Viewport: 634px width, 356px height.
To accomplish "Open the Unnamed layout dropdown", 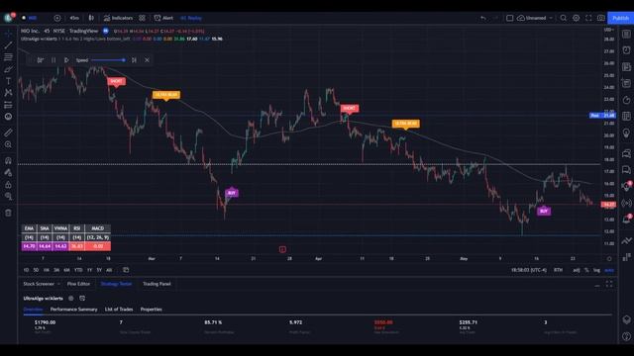I will point(535,18).
